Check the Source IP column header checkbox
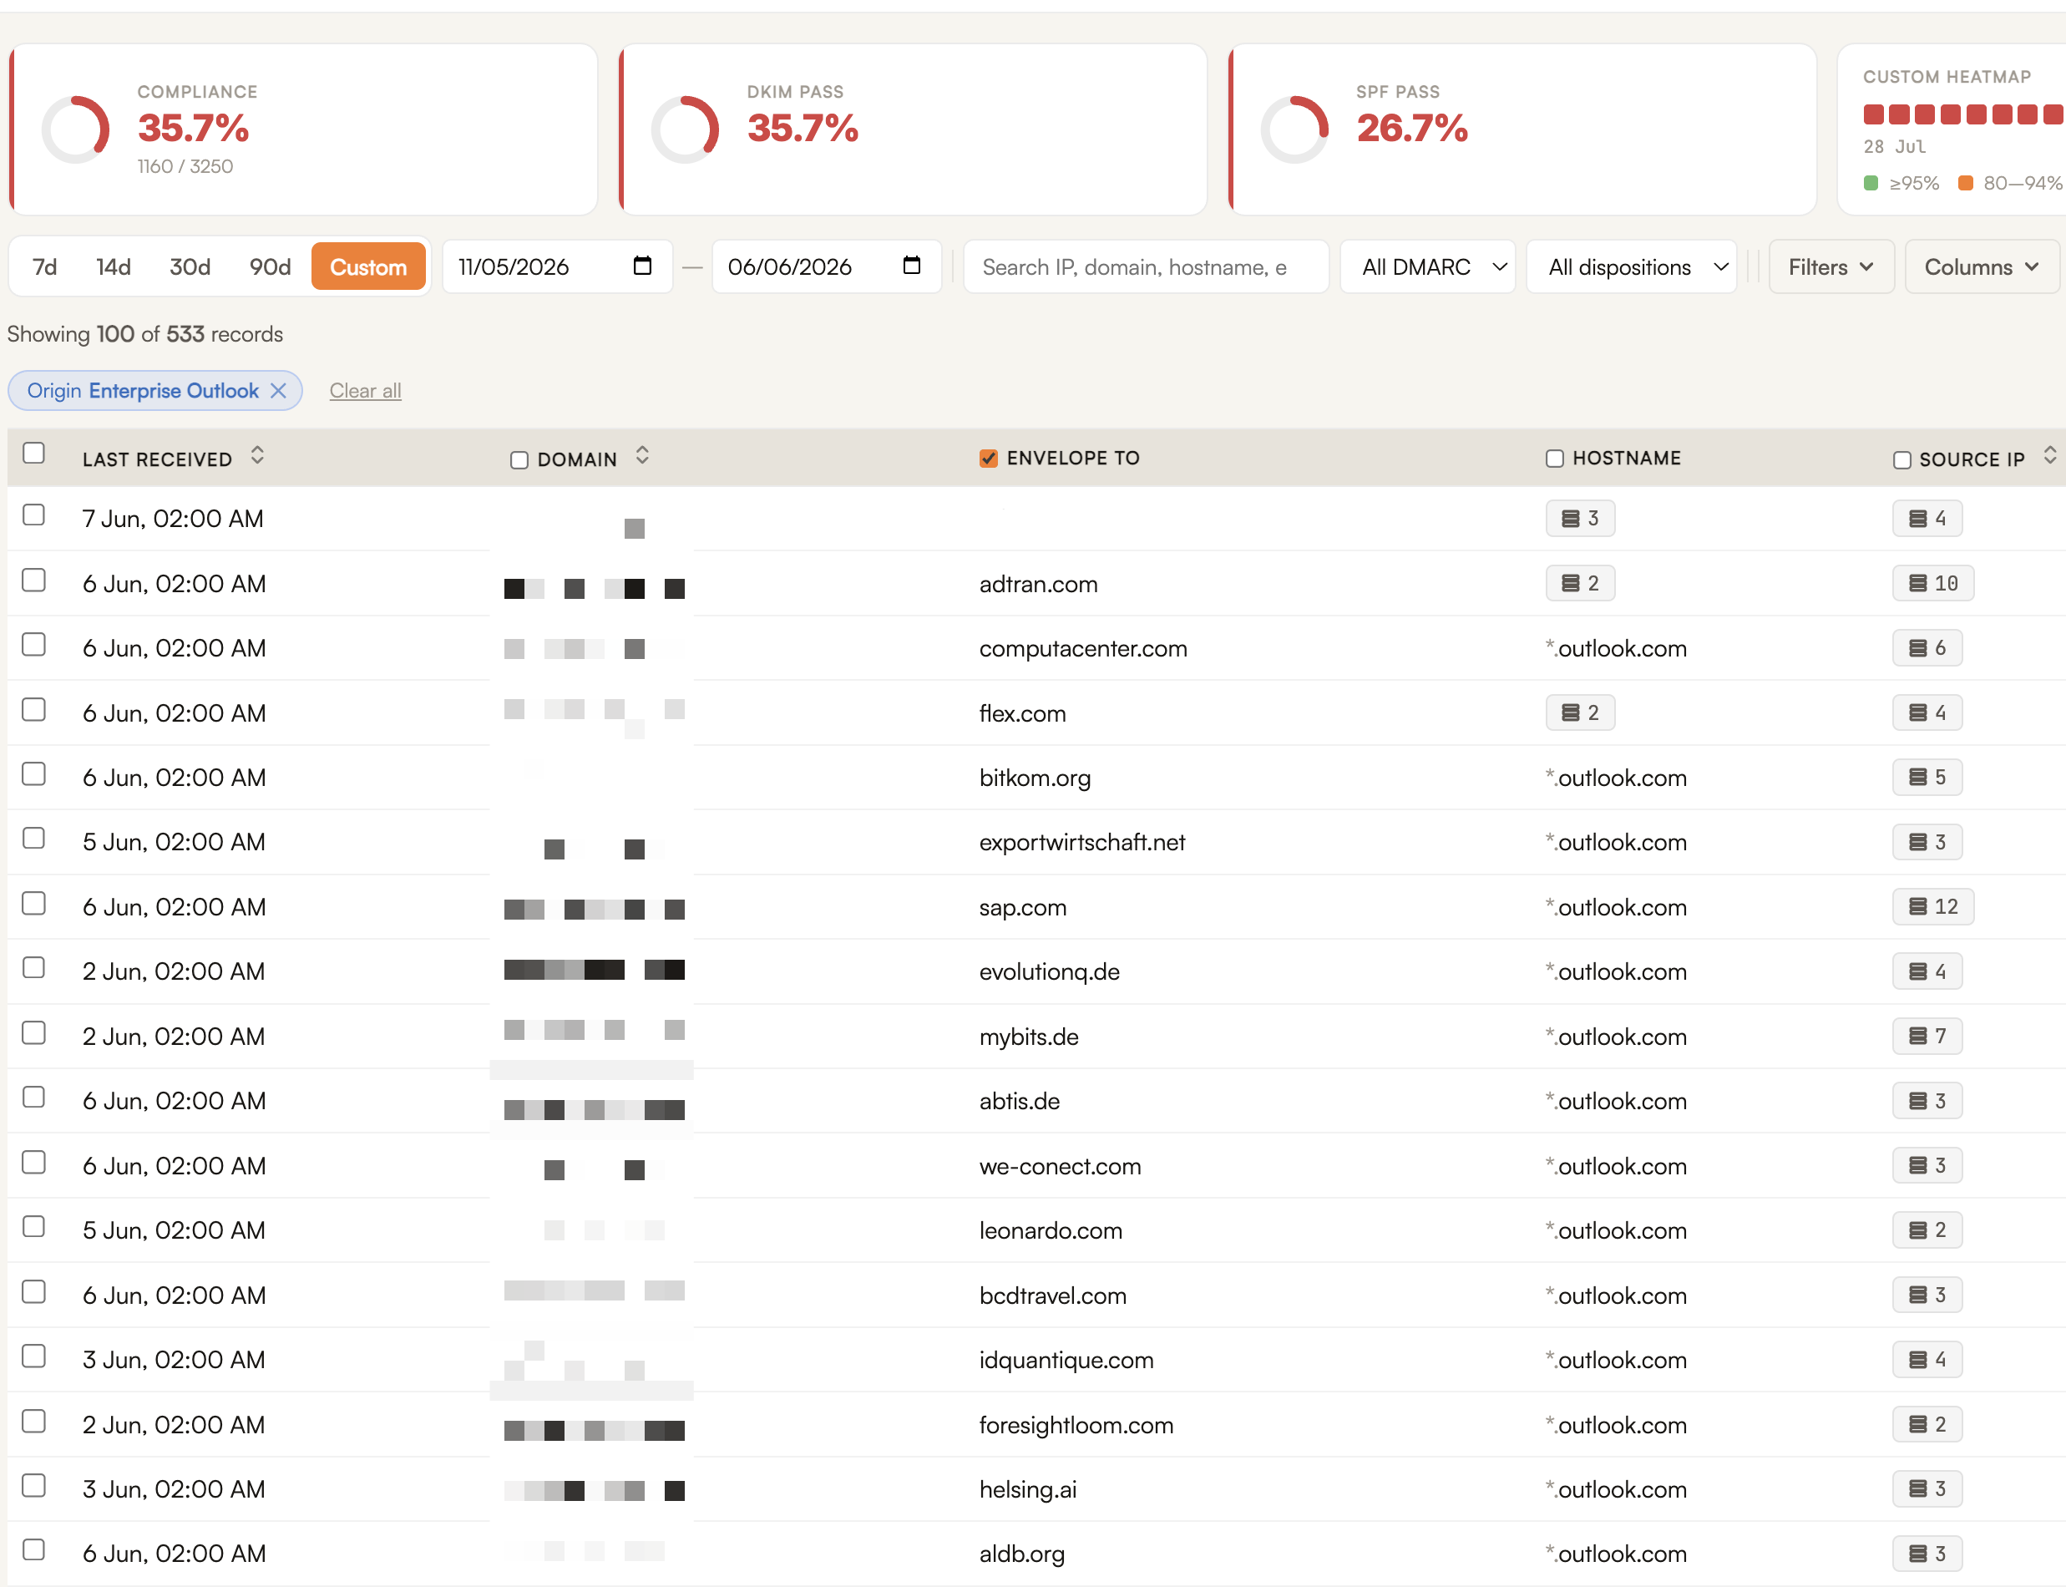This screenshot has width=2066, height=1587. pos(1901,460)
